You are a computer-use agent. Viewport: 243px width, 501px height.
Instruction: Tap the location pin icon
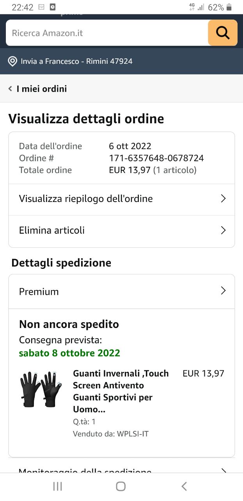(13, 61)
